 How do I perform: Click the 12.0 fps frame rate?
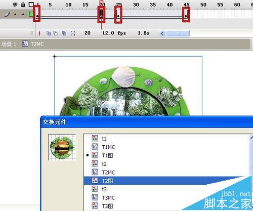click(114, 33)
